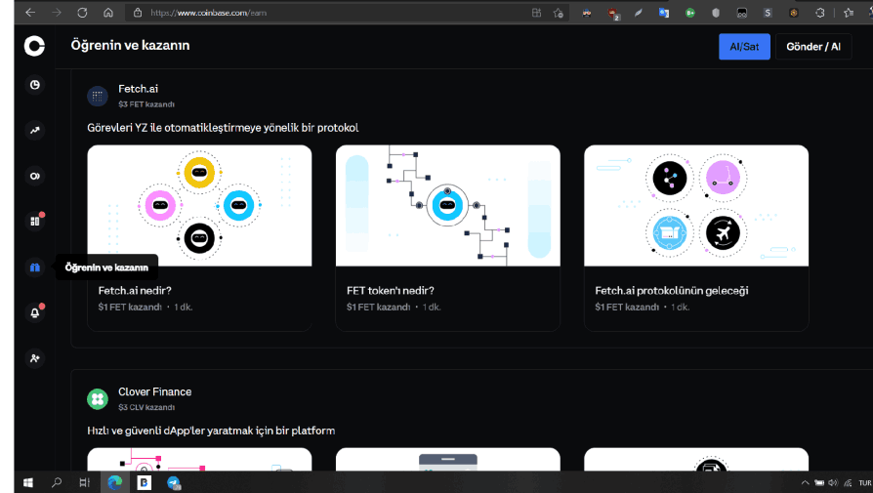Click the browser forward arrow
873x493 pixels.
(x=57, y=13)
